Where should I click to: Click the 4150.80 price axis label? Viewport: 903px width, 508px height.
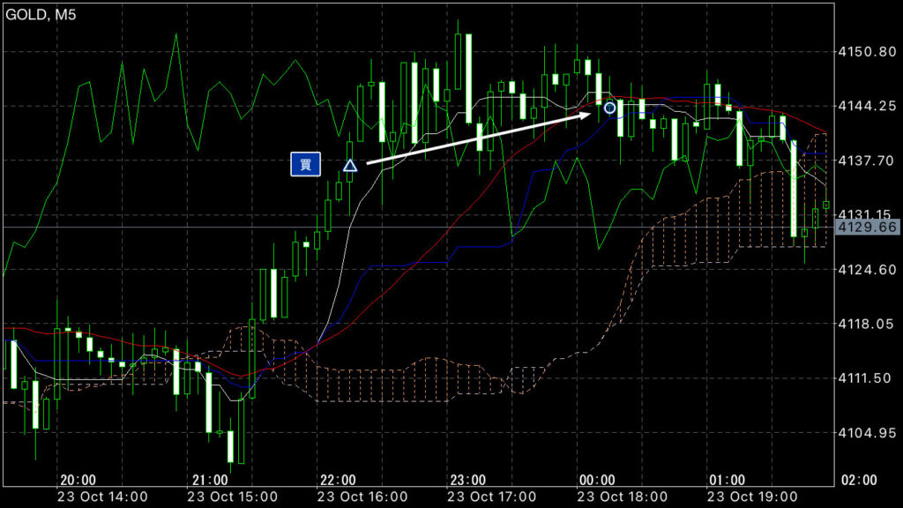(x=866, y=52)
